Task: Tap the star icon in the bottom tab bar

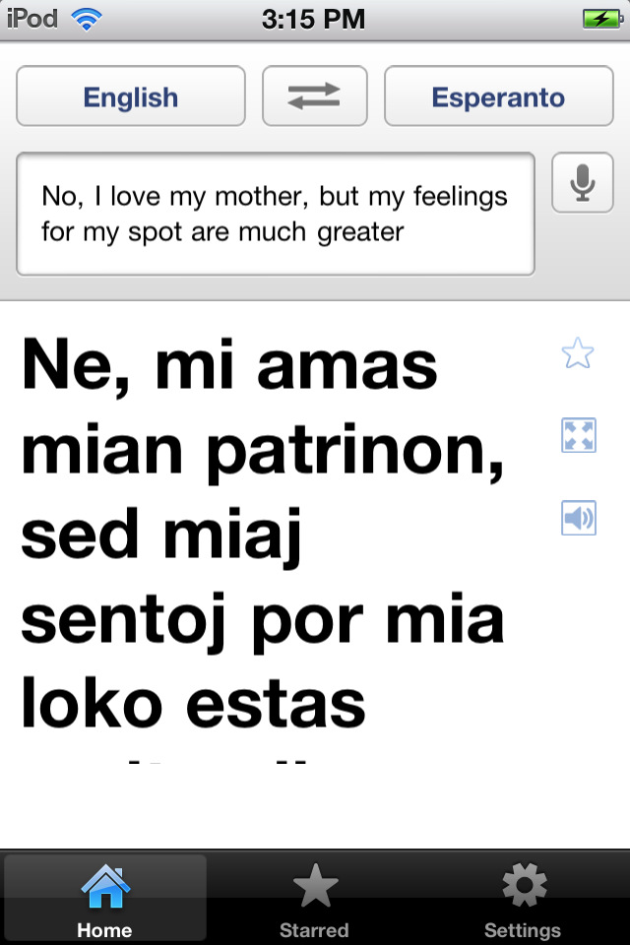Action: [315, 885]
